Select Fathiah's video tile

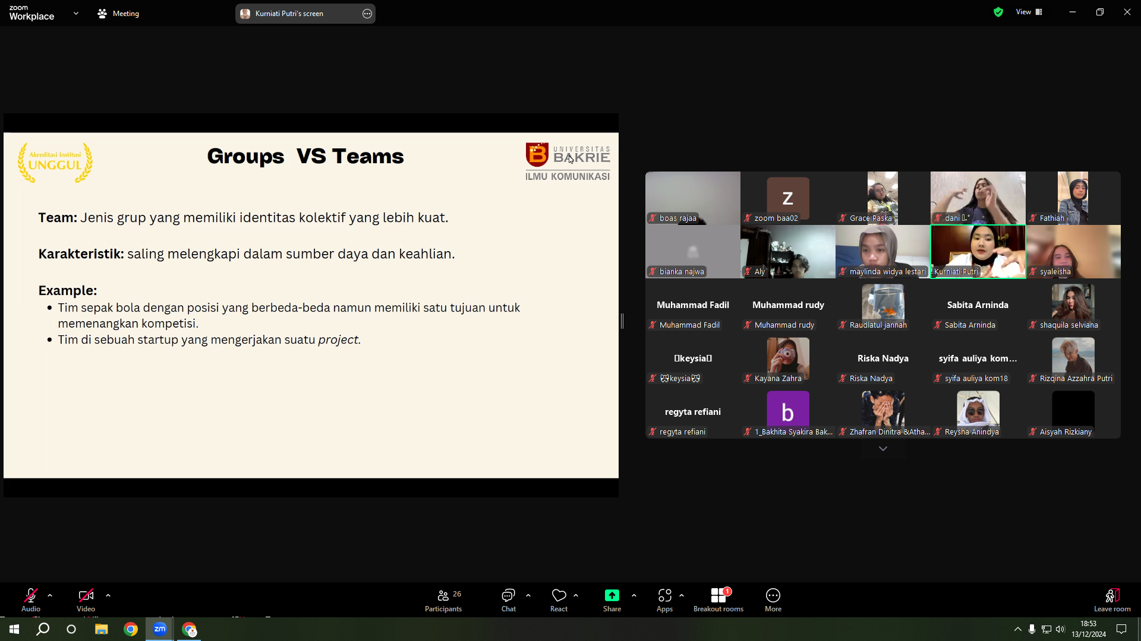coord(1073,198)
